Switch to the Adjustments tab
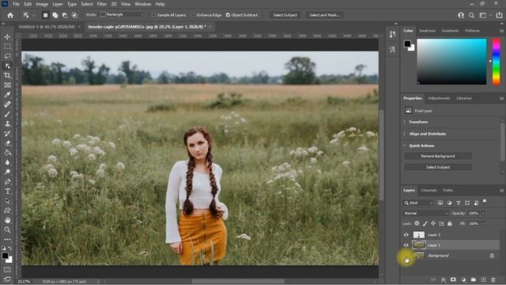Image resolution: width=506 pixels, height=285 pixels. click(439, 98)
